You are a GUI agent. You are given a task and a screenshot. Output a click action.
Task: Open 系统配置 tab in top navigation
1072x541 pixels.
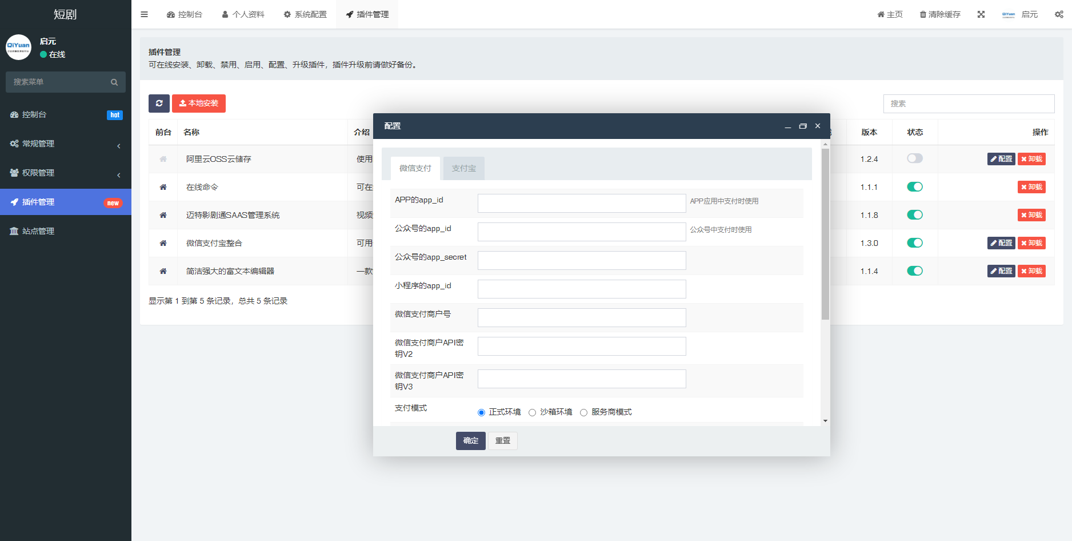[x=305, y=14]
